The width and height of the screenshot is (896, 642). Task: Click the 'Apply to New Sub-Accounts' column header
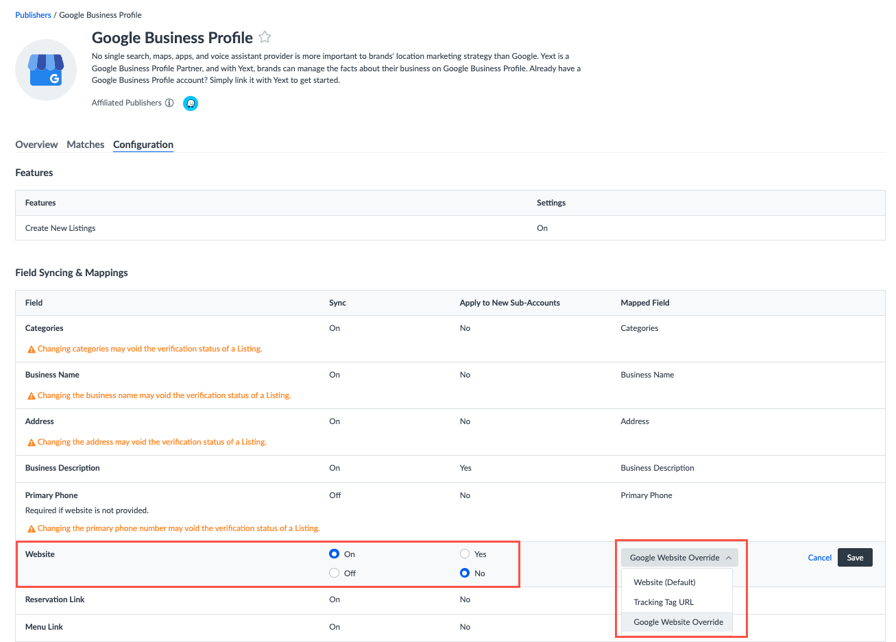click(510, 303)
